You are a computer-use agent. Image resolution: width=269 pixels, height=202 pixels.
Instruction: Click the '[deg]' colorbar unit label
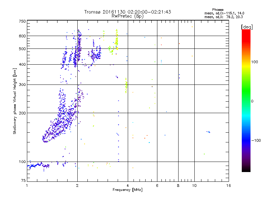[247, 27]
